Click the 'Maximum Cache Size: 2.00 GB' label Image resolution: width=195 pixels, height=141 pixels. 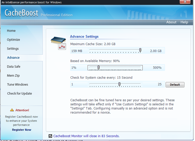[x=93, y=44]
